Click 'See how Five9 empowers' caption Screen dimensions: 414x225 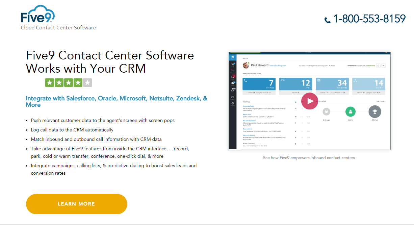309,158
